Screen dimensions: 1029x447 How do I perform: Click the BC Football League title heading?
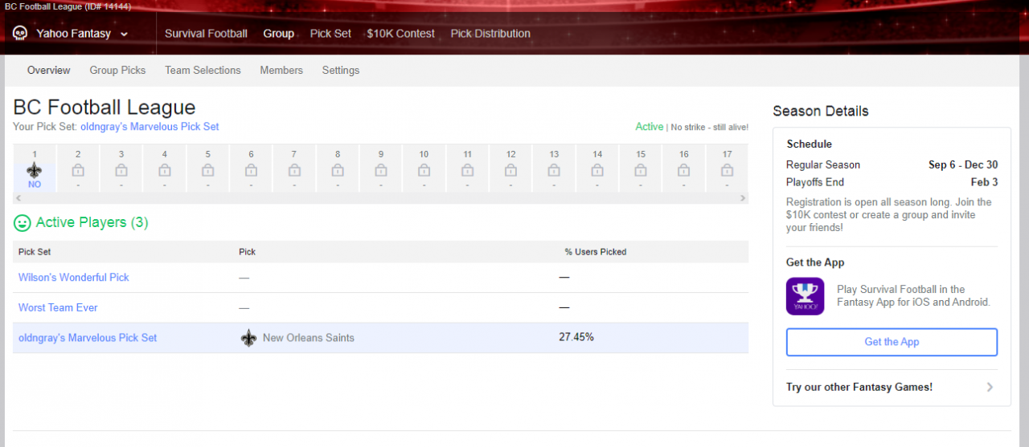pos(105,108)
